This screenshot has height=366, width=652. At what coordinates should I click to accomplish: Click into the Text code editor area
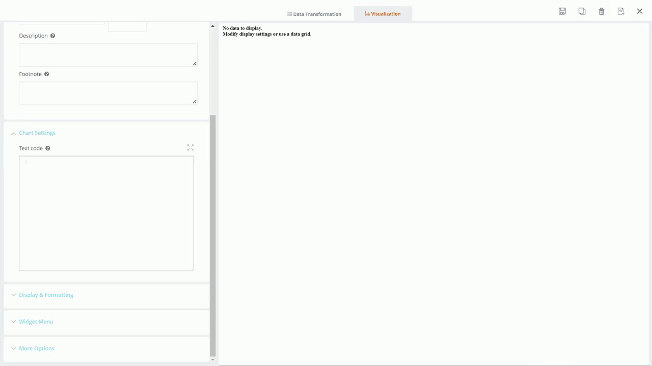106,213
